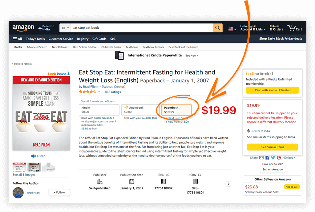Go to Best Sellers & More tab
Viewport: 315px width, 212px height.
coord(85,47)
